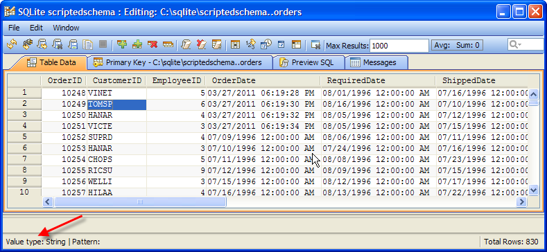Click the gray stop square icon

103,44
